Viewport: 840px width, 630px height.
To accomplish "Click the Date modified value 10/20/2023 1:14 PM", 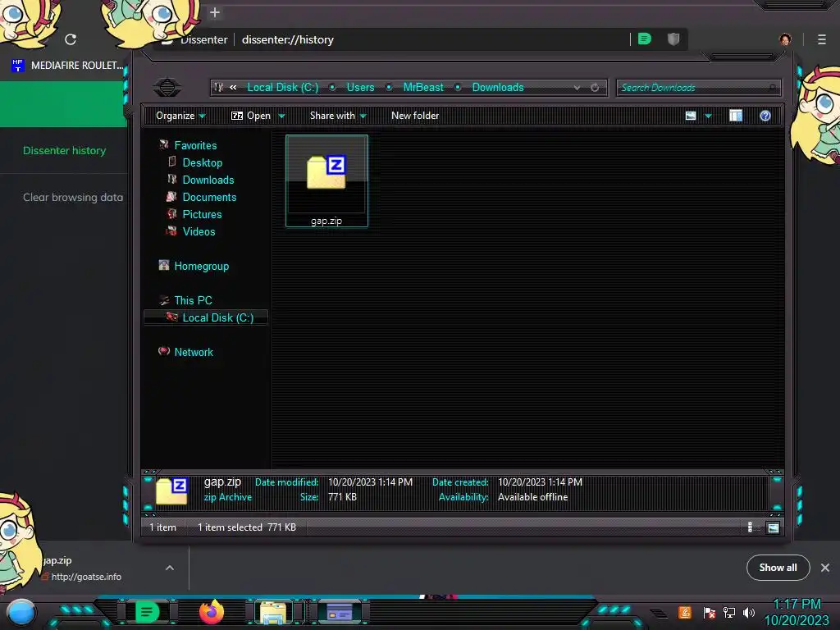I will [x=370, y=482].
